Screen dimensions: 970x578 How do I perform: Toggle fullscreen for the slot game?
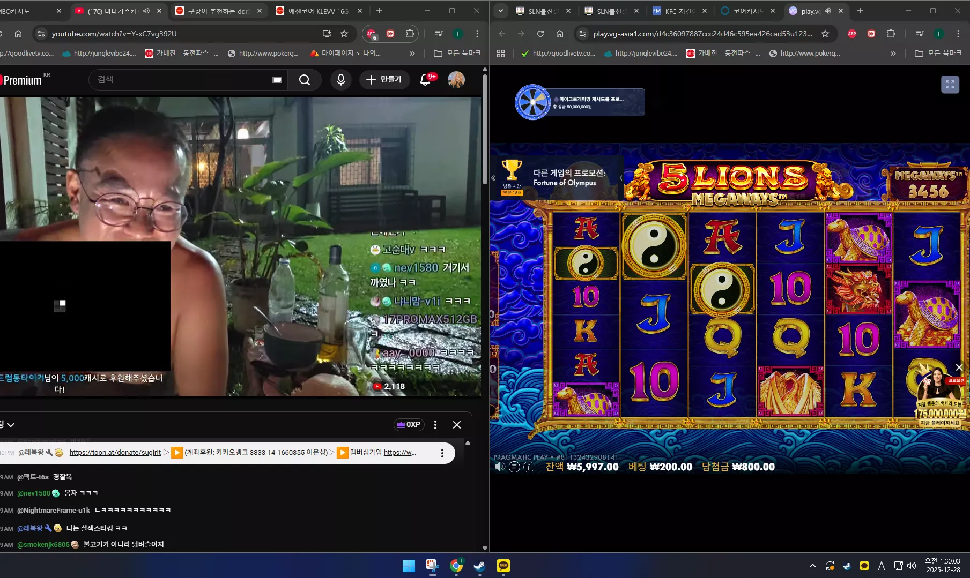pyautogui.click(x=950, y=84)
